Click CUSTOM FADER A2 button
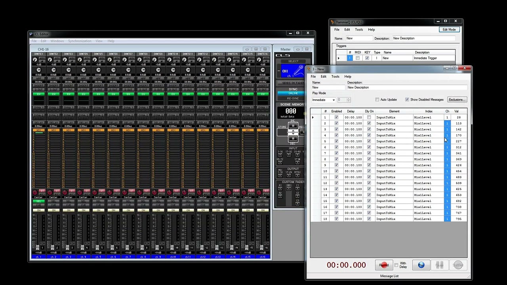 click(x=280, y=196)
